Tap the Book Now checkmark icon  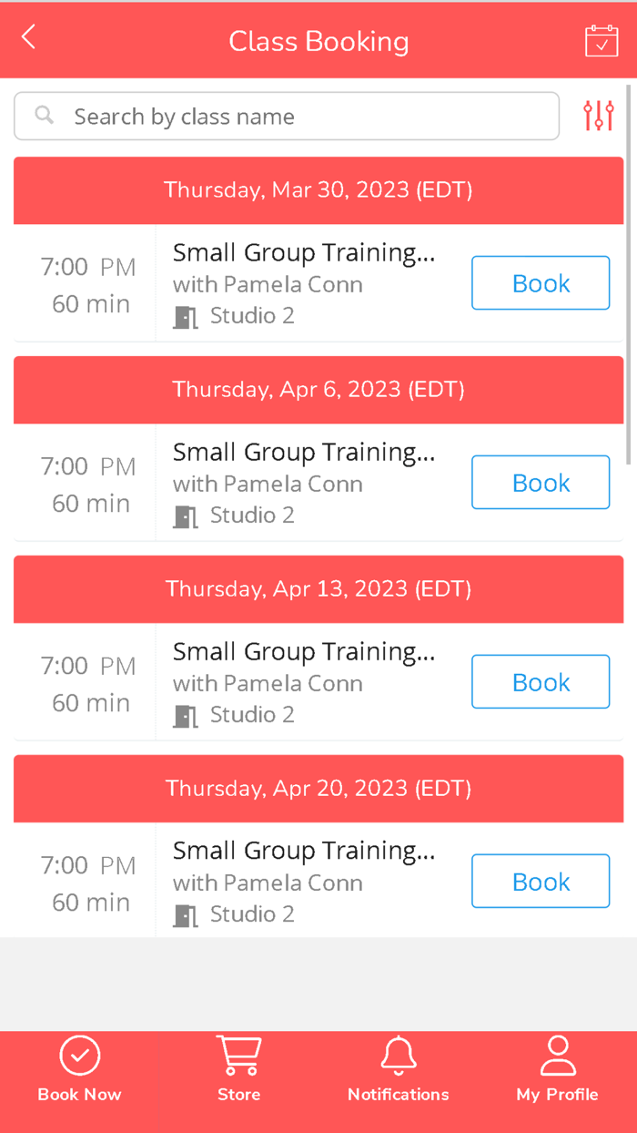80,1056
